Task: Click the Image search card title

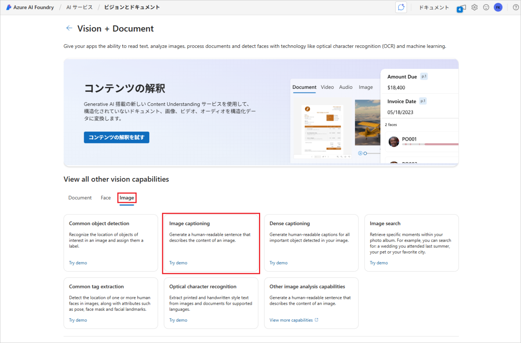Action: 385,223
